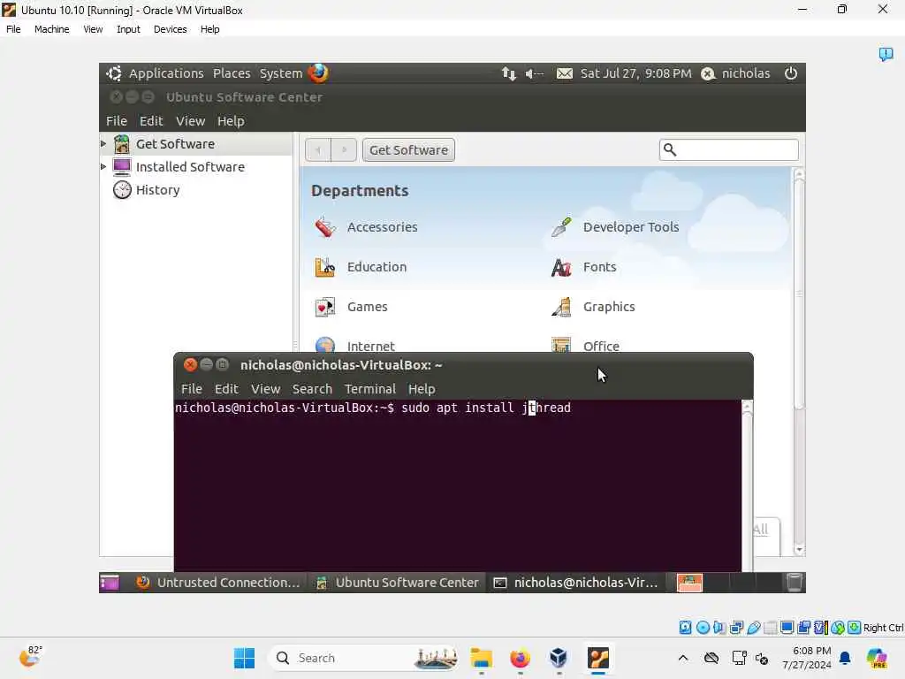Open the trash icon in bottom panel
This screenshot has width=905, height=679.
795,583
